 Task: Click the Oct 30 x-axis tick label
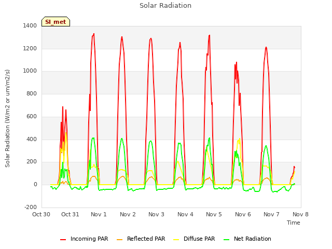pyautogui.click(x=41, y=214)
